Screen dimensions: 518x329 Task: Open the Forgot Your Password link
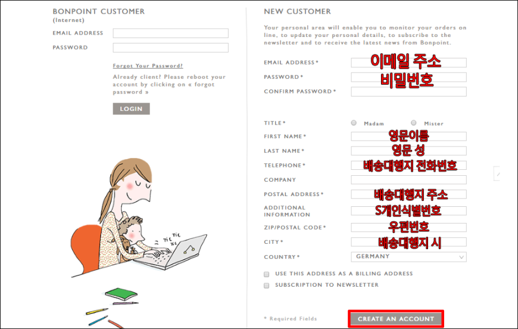[x=148, y=66]
